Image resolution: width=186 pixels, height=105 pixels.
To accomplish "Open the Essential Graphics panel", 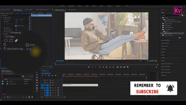I will 165,40.
